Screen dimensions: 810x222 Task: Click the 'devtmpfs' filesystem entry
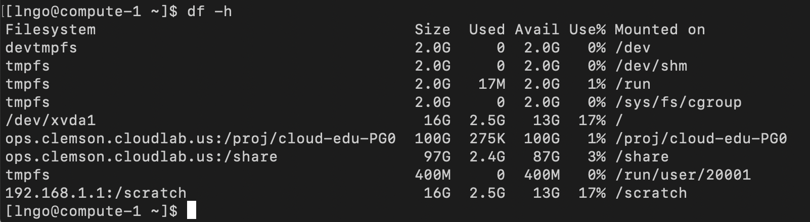pos(41,48)
